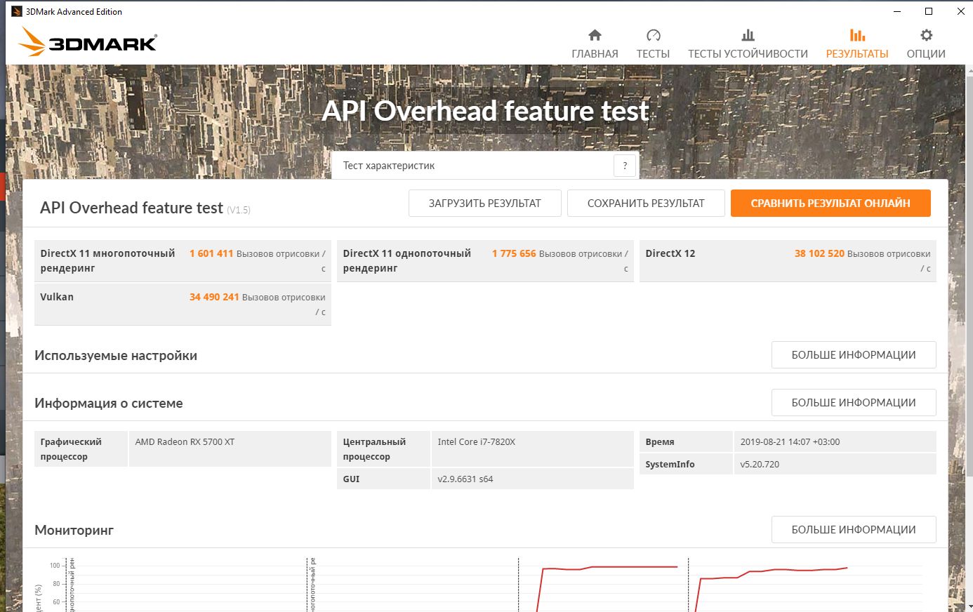Click the DirectX 11 single-thread score 1 775 656
This screenshot has height=612, width=973.
tap(514, 254)
